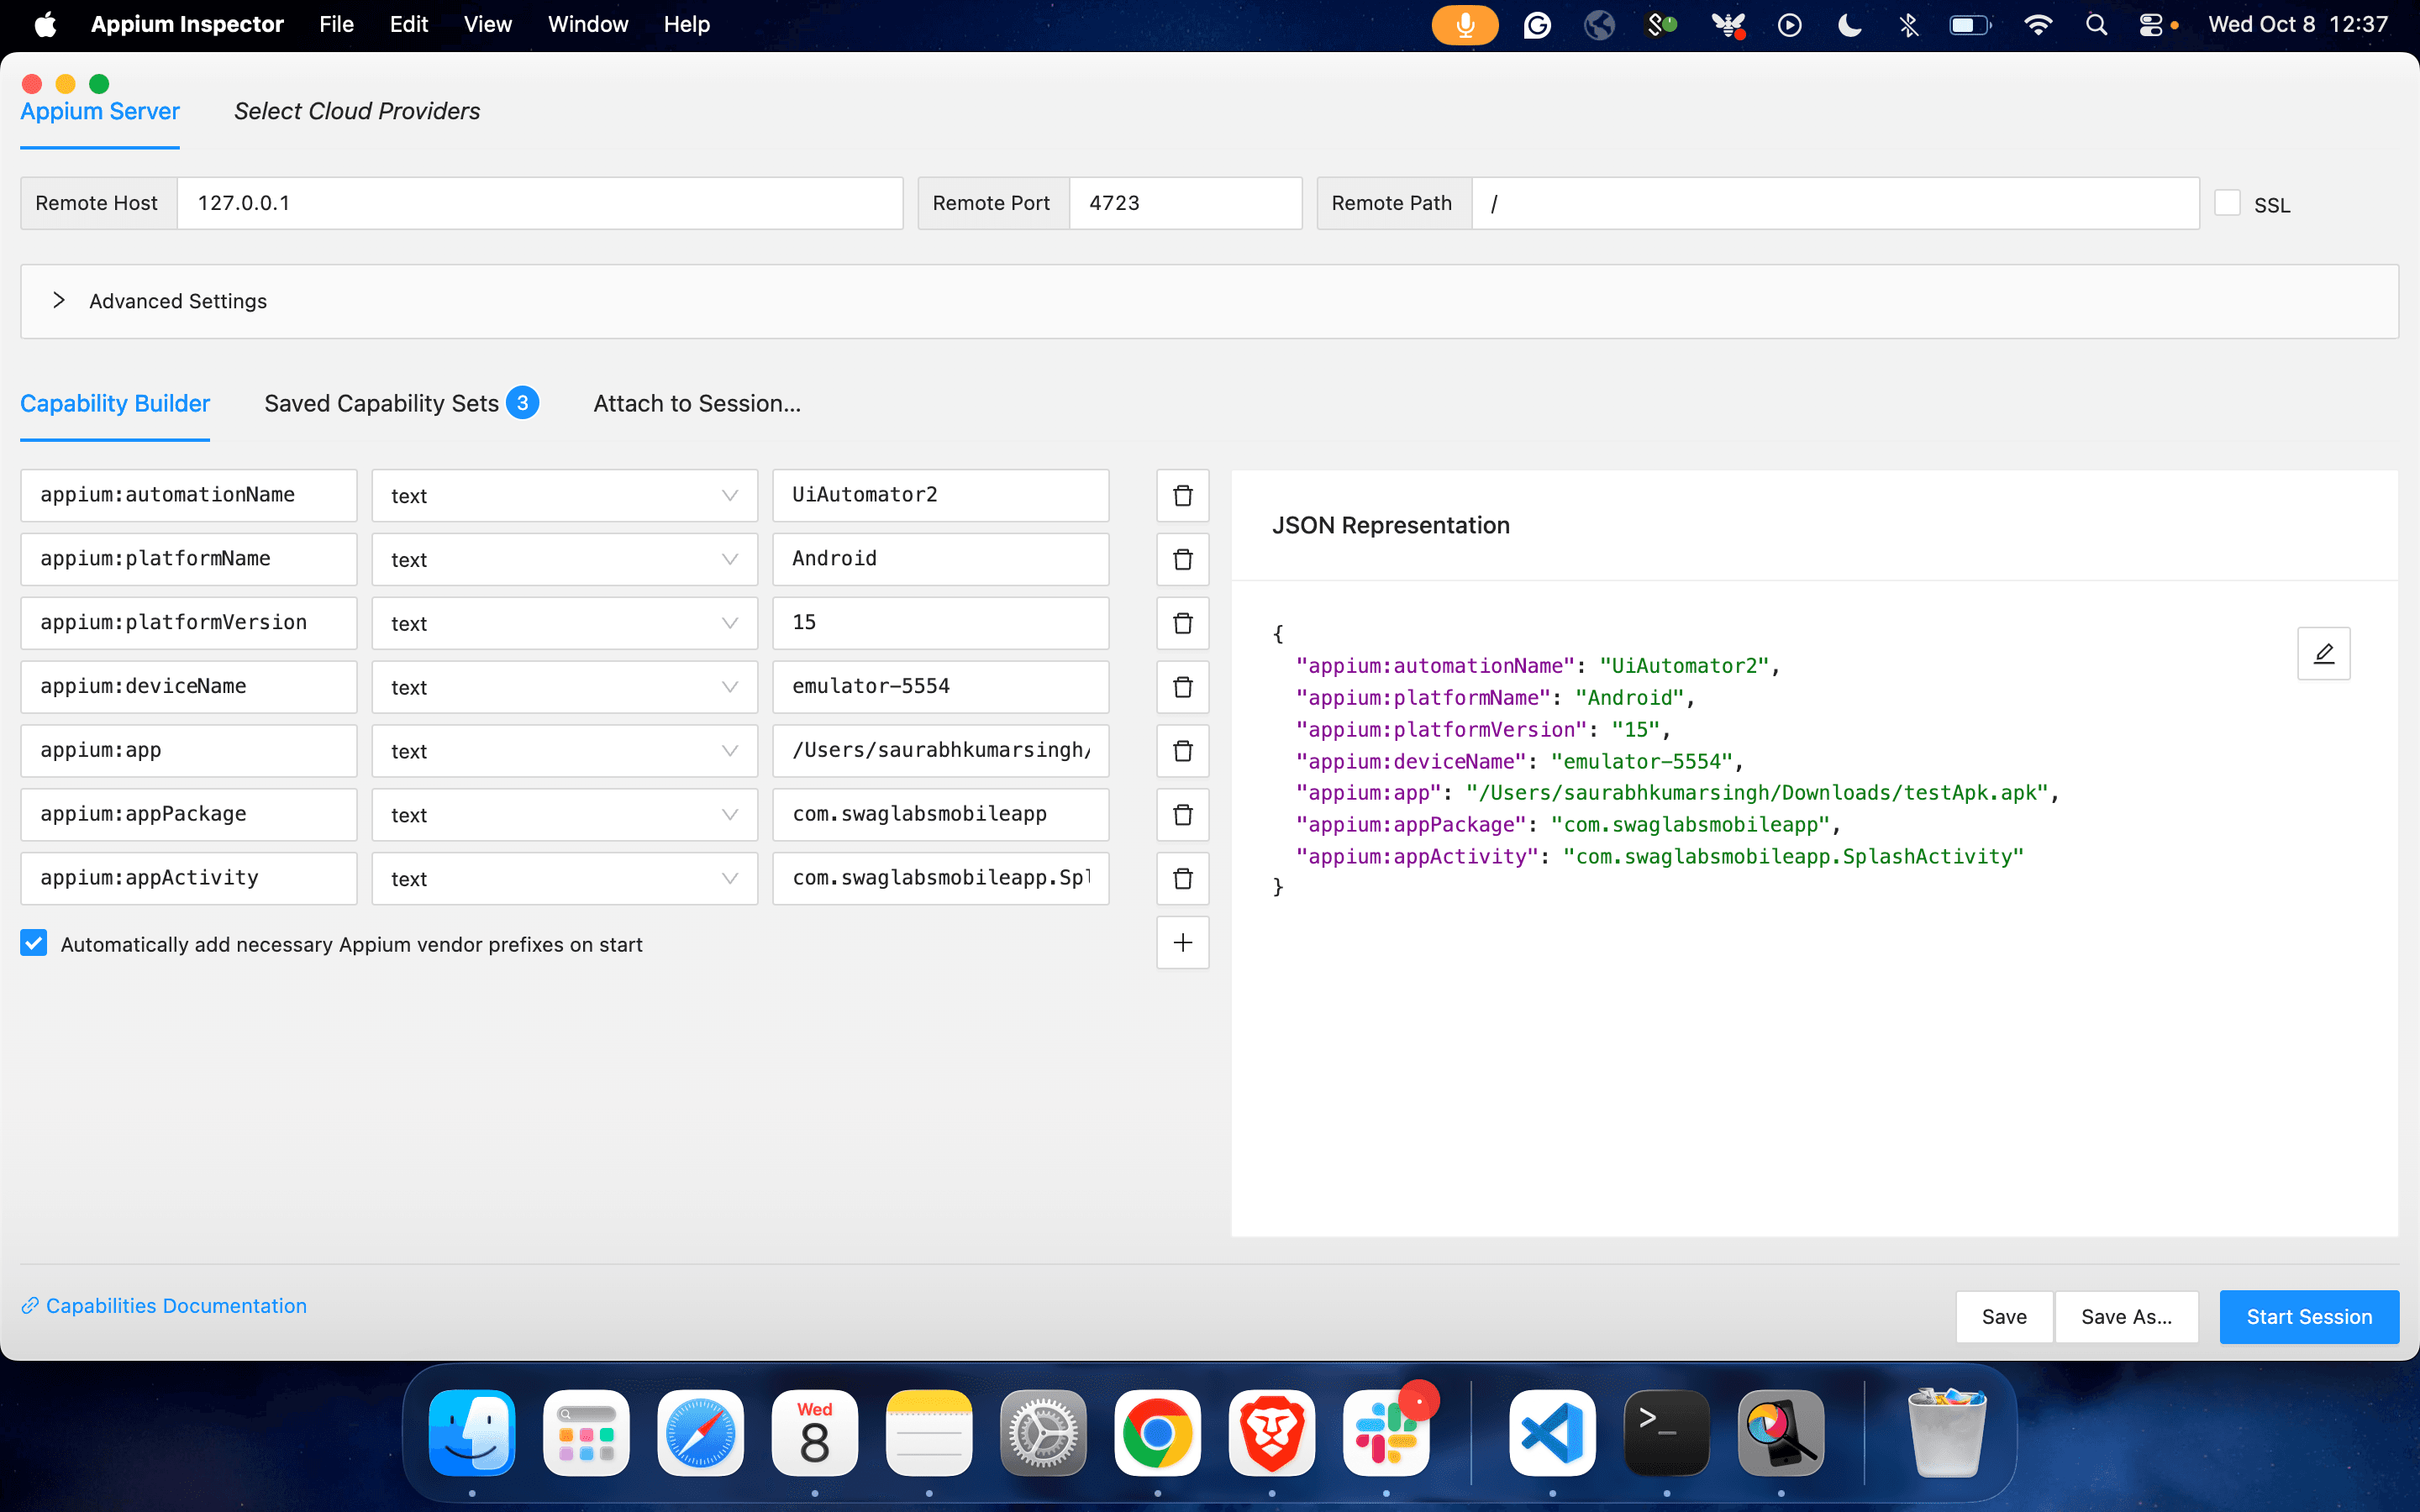Image resolution: width=2420 pixels, height=1512 pixels.
Task: Enable the SSL checkbox
Action: click(2227, 203)
